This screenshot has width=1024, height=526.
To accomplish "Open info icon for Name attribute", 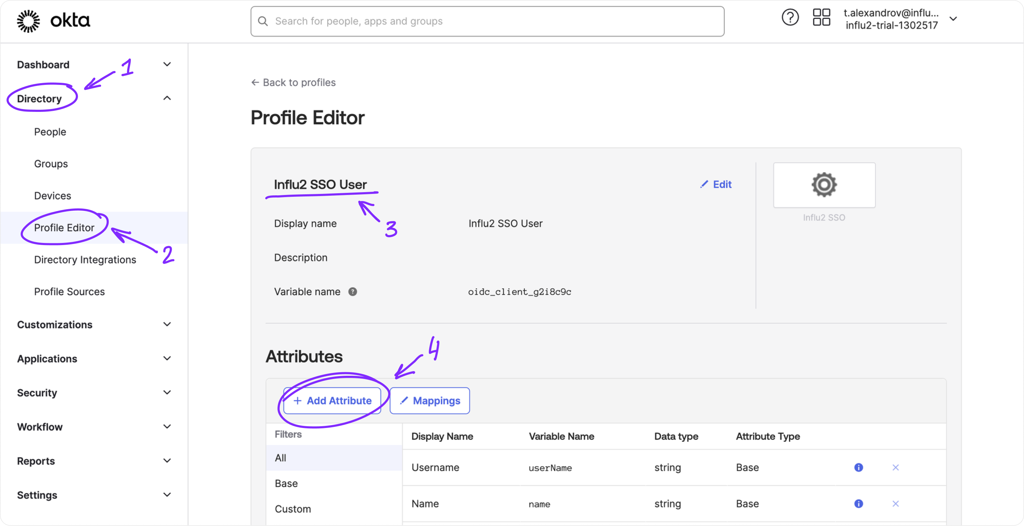I will (x=858, y=504).
